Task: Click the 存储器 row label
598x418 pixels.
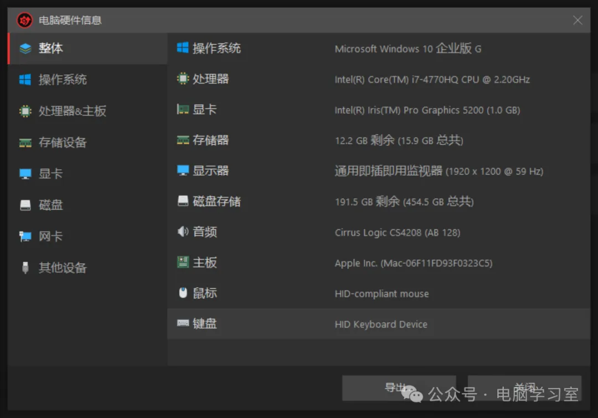Action: point(210,140)
